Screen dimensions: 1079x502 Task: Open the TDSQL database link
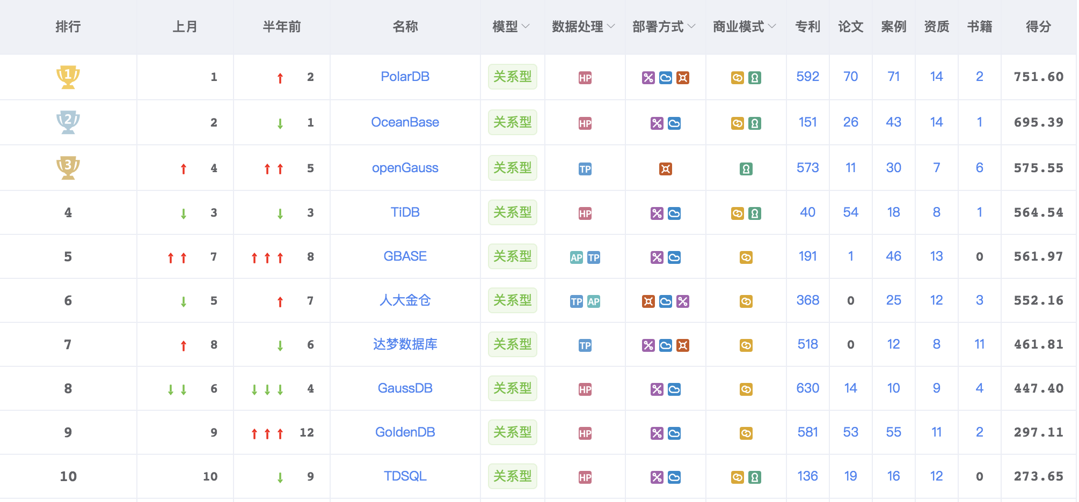(x=405, y=476)
